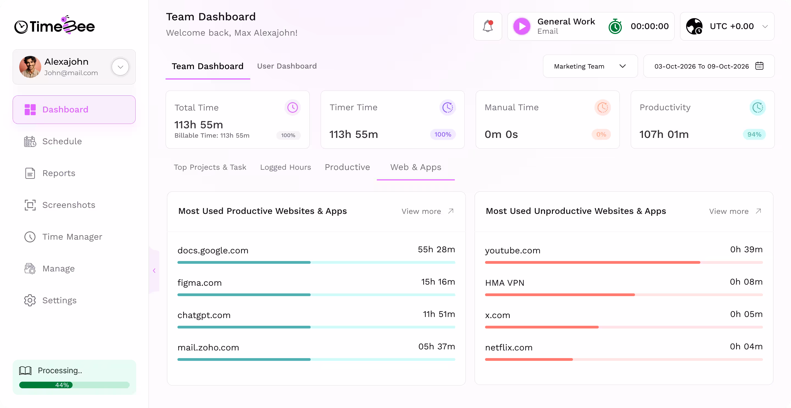Image resolution: width=791 pixels, height=408 pixels.
Task: Start the General Work timer play button
Action: pos(522,26)
